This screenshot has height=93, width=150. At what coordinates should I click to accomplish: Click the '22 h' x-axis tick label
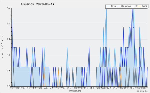click(x=137, y=88)
